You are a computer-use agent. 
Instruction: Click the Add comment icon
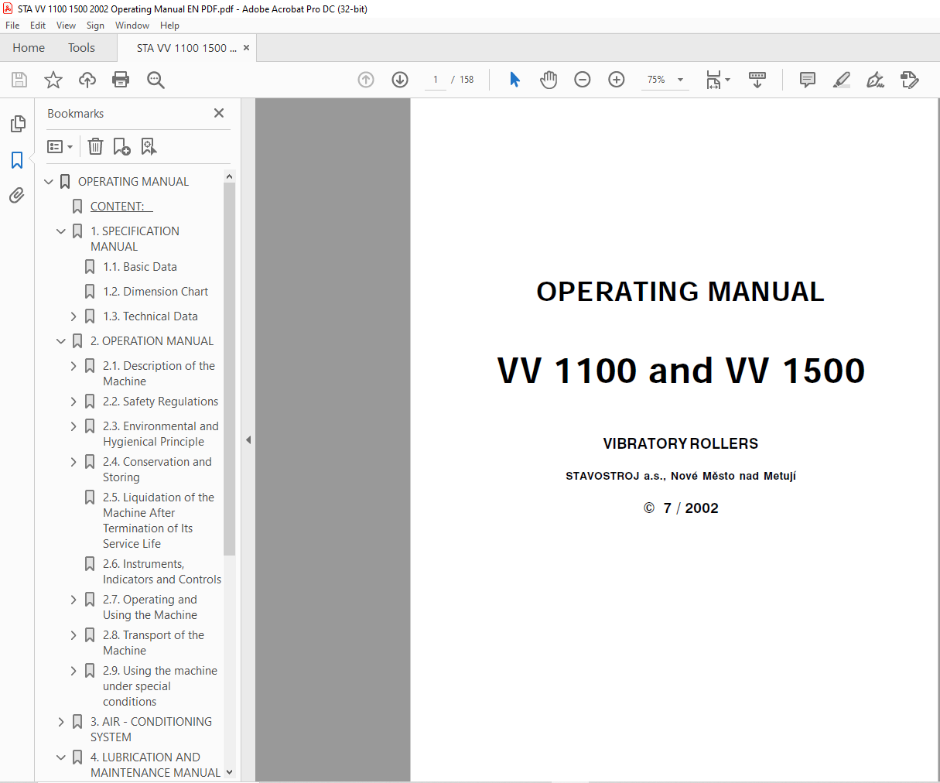808,80
